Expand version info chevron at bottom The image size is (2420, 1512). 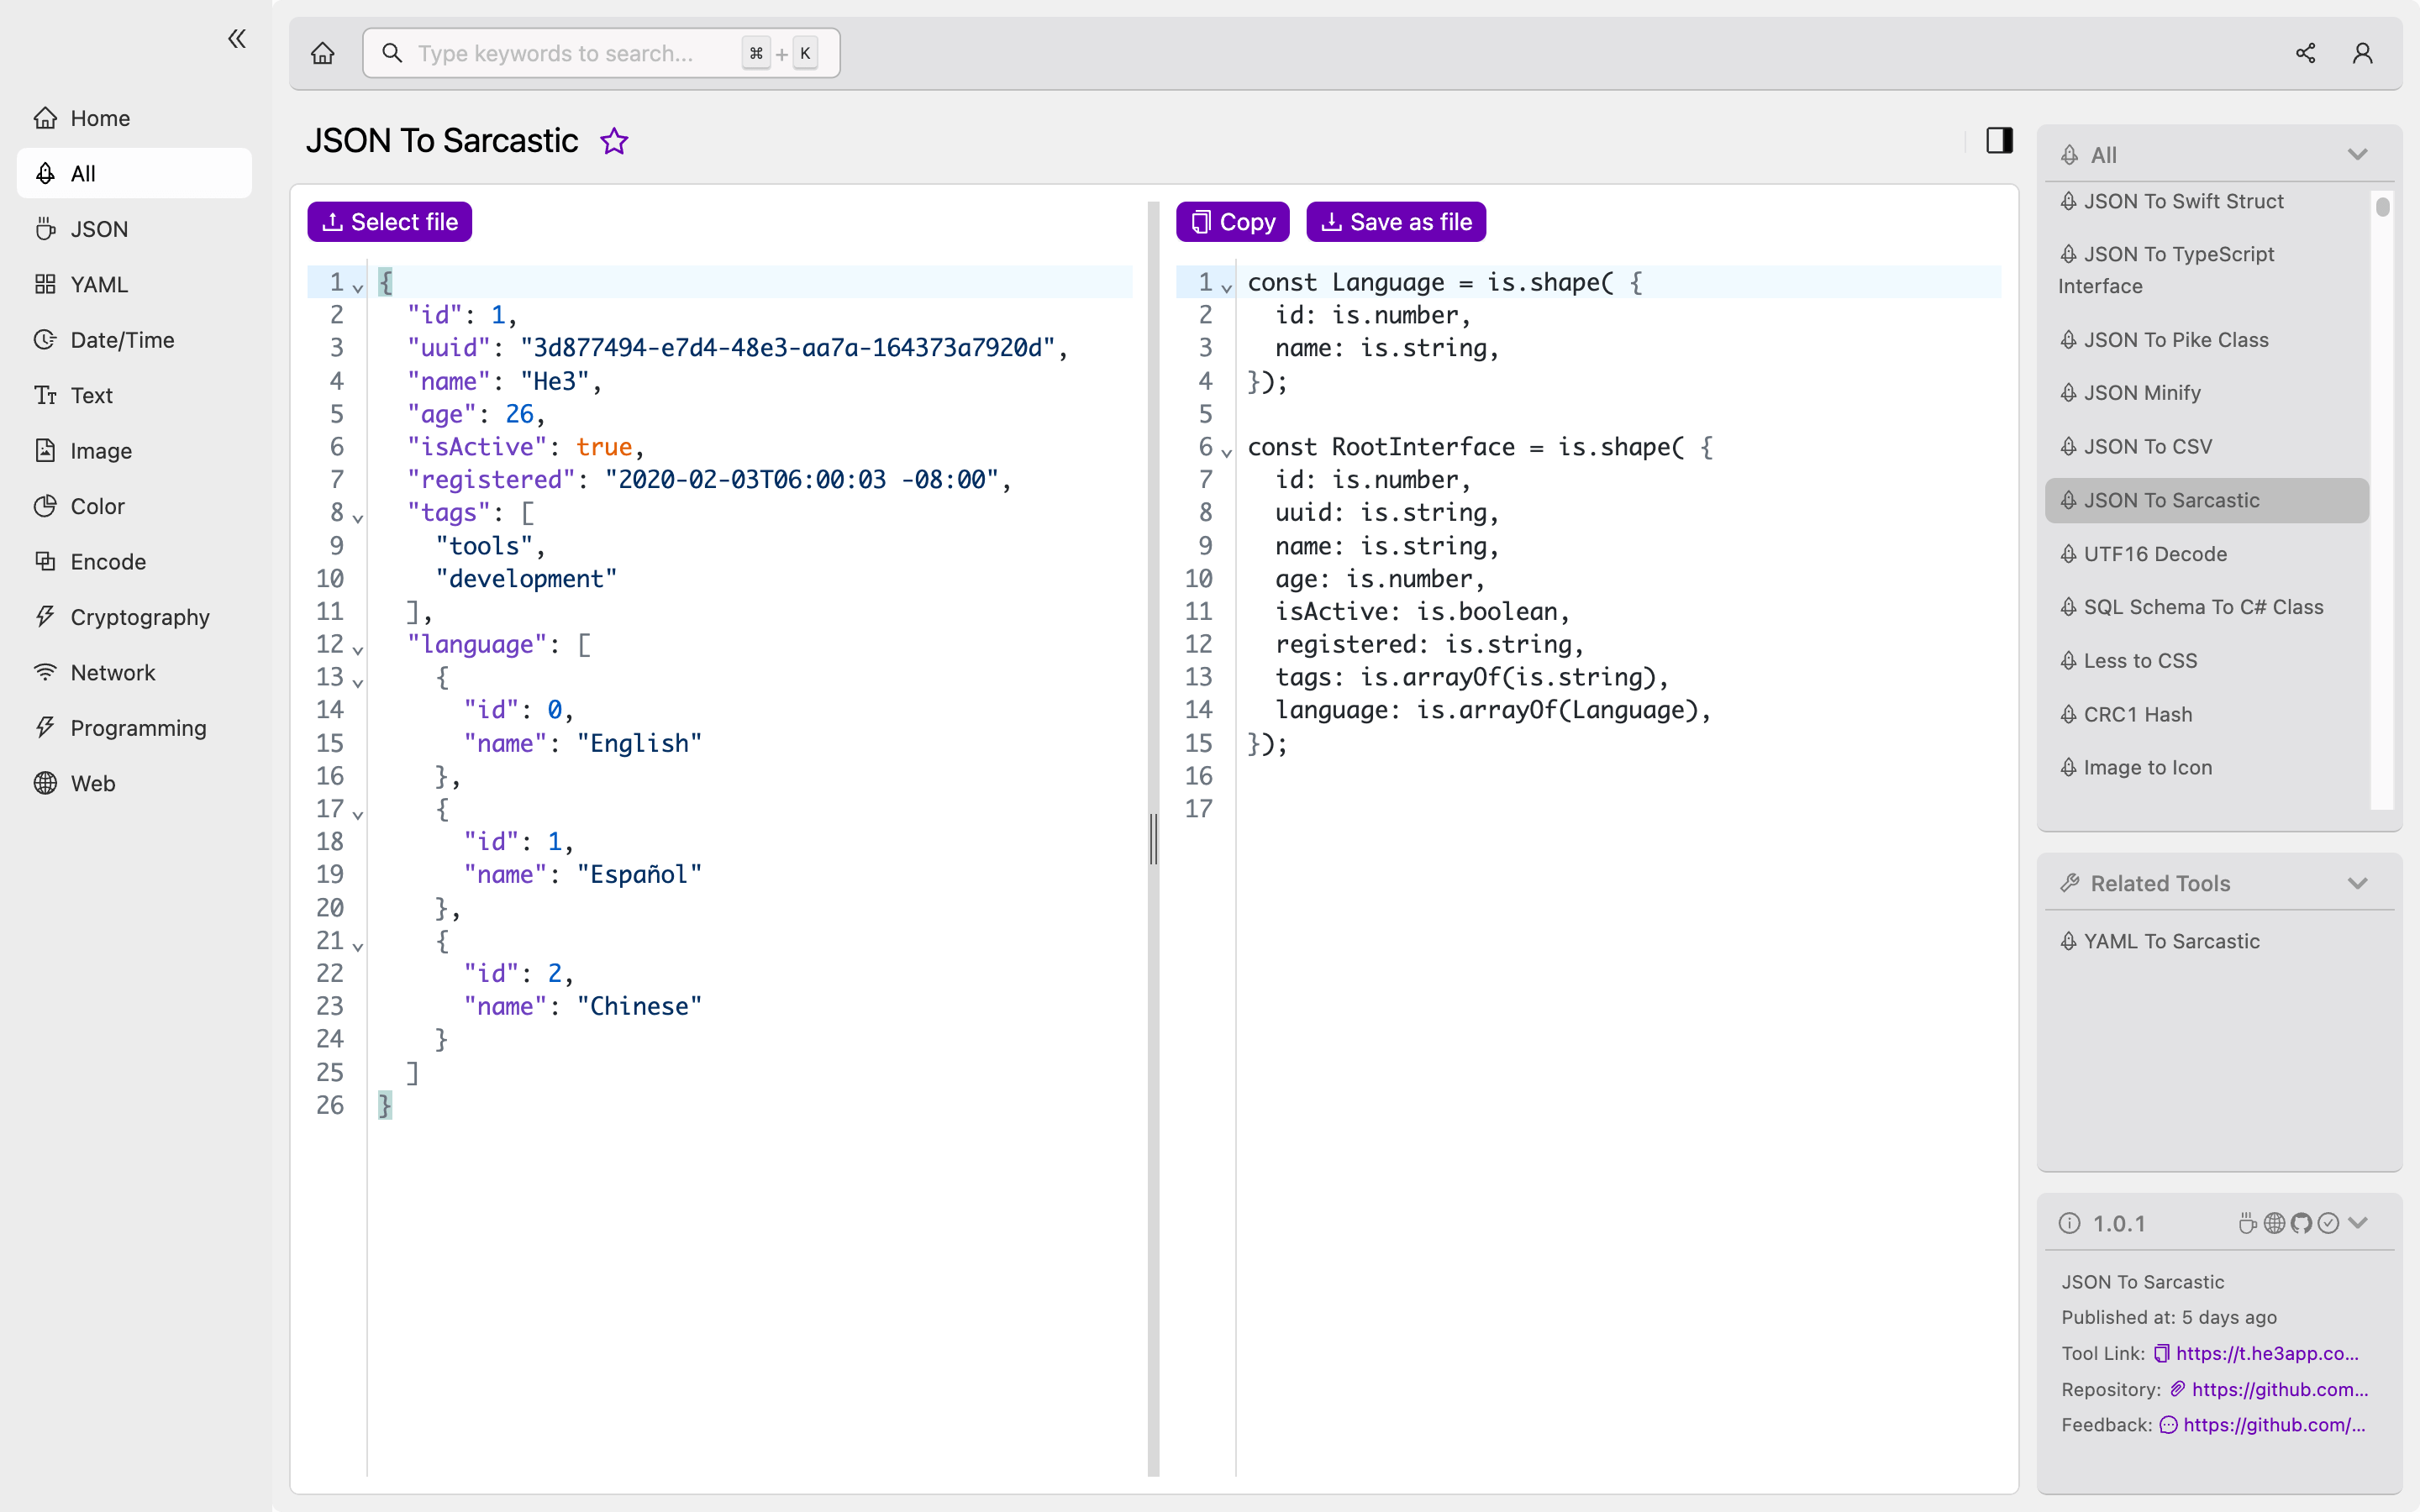tap(2361, 1221)
